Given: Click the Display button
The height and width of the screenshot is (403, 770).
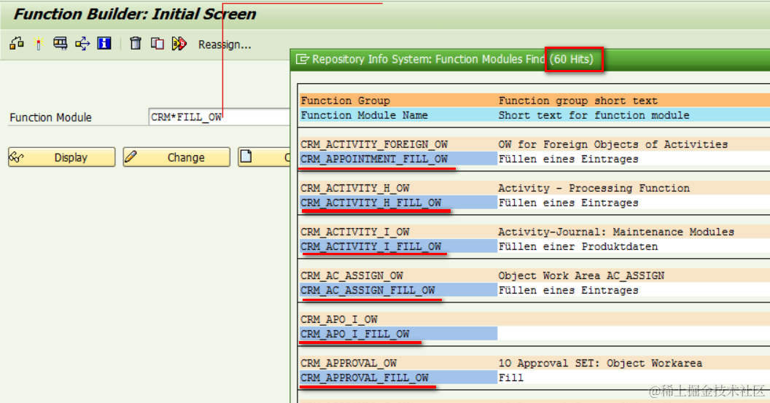Looking at the screenshot, I should [62, 157].
